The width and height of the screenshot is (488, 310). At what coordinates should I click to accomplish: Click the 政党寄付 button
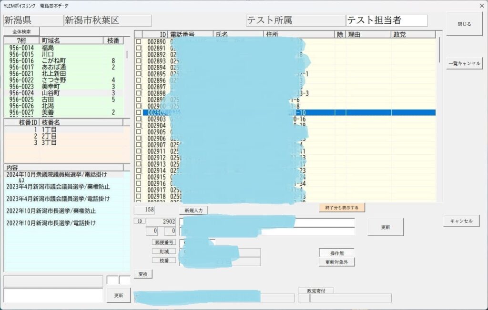pyautogui.click(x=316, y=290)
